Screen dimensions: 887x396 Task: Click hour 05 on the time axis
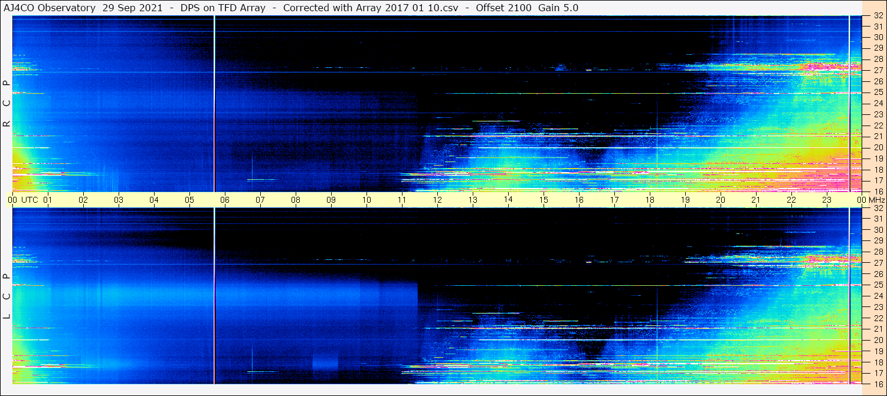pos(189,200)
